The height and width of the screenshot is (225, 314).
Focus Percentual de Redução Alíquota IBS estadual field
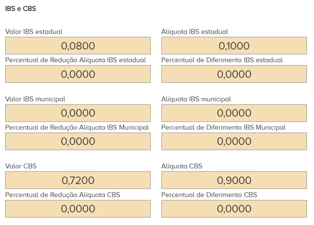(x=78, y=74)
